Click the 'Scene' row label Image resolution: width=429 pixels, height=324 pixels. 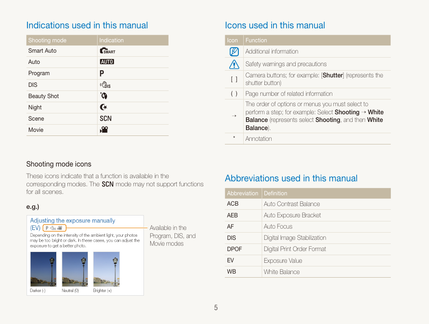pyautogui.click(x=36, y=119)
